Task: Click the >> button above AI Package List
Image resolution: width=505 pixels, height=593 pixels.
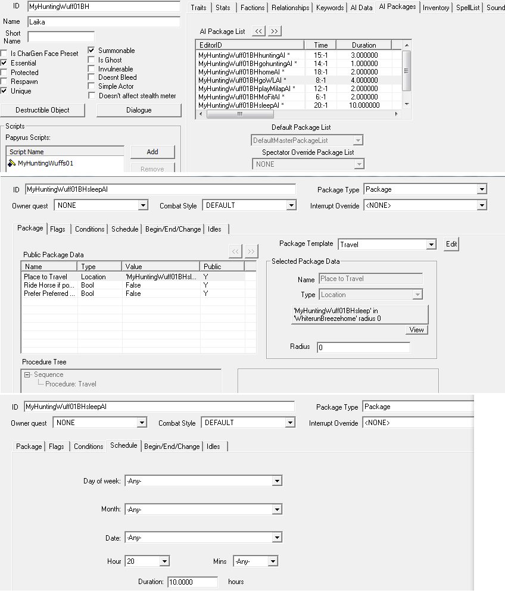Action: point(274,31)
